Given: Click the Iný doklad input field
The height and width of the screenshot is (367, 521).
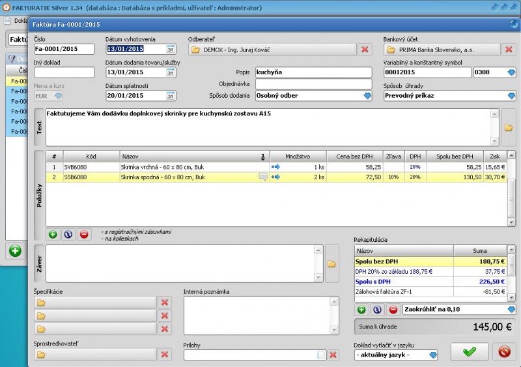Looking at the screenshot, I should tap(64, 72).
